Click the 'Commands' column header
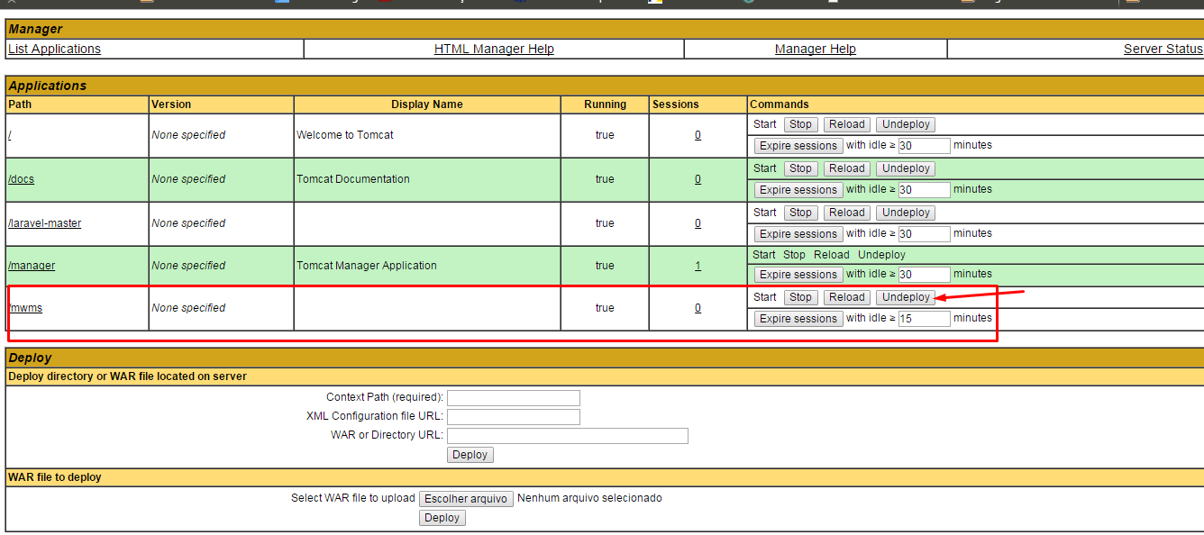The image size is (1204, 535). tap(780, 104)
